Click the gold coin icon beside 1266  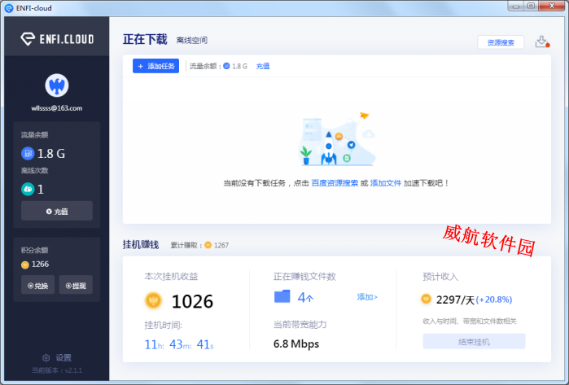(25, 265)
